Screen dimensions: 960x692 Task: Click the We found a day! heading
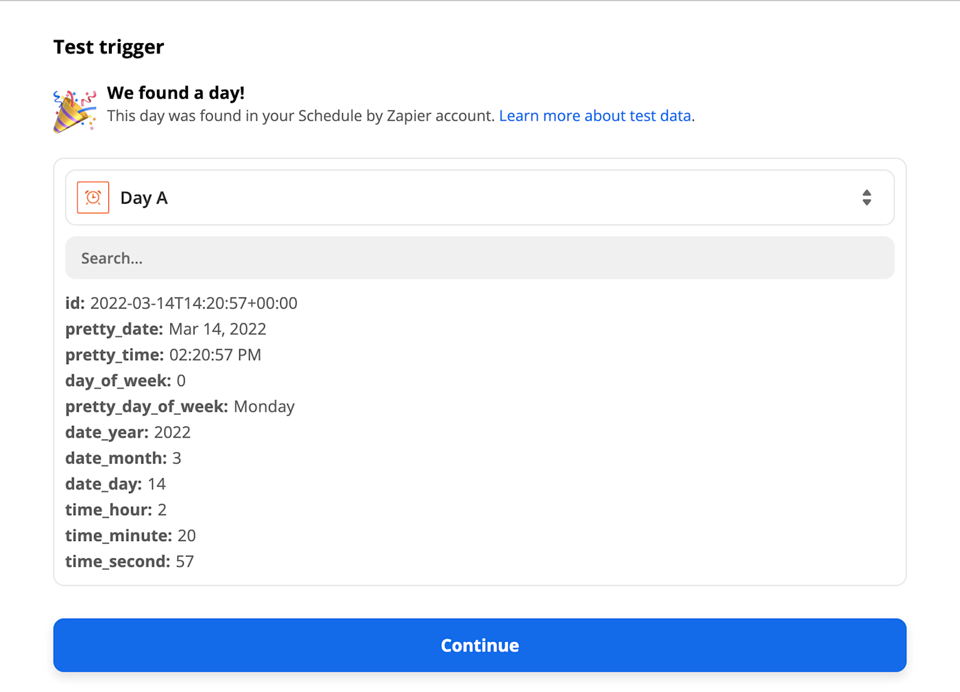click(176, 93)
